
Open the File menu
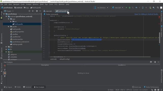click(x=2, y=4)
